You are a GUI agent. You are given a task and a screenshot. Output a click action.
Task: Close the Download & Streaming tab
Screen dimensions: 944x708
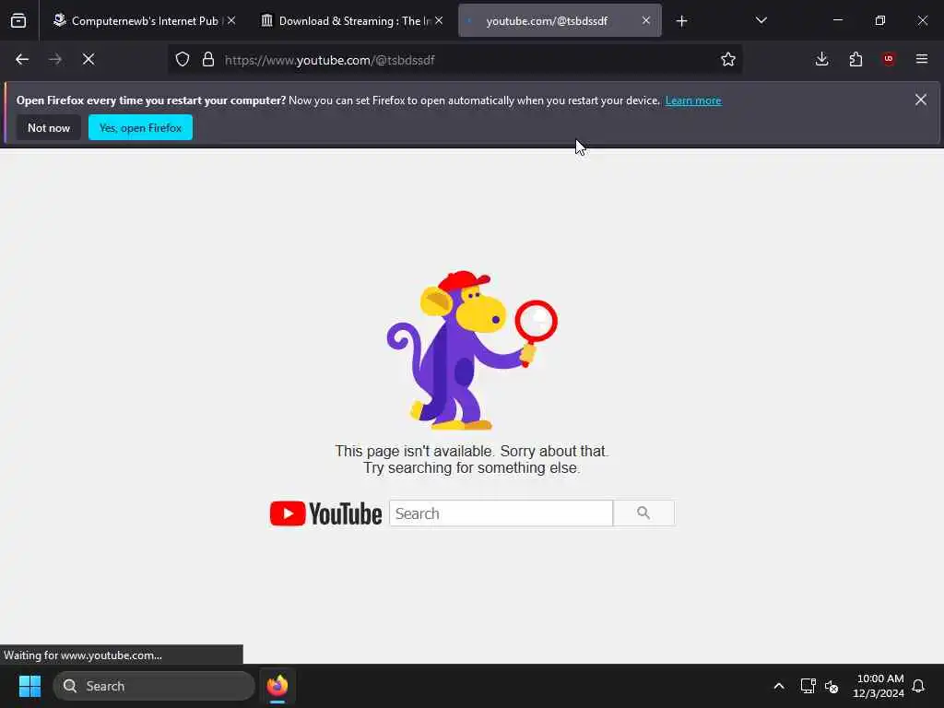pyautogui.click(x=439, y=20)
